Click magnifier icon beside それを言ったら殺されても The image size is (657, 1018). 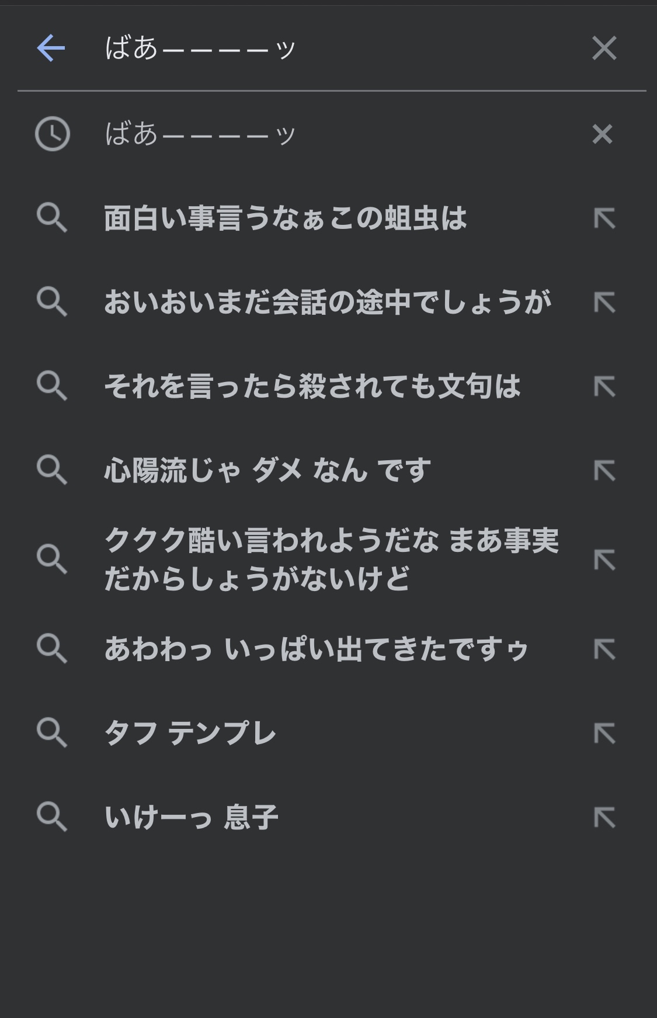(x=52, y=387)
